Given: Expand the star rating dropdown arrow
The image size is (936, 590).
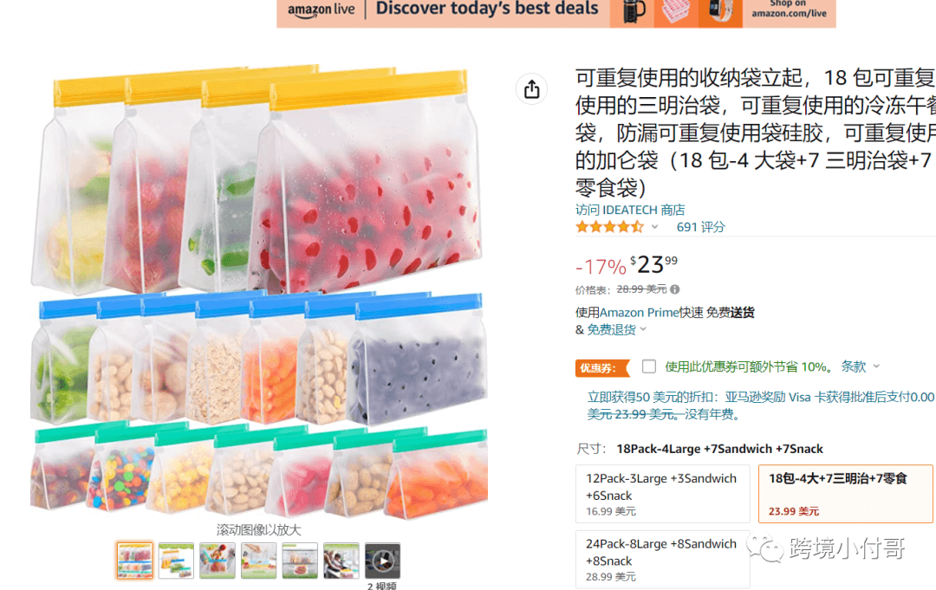Looking at the screenshot, I should coord(655,227).
